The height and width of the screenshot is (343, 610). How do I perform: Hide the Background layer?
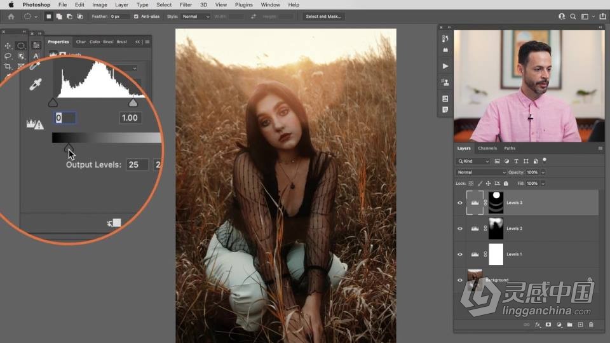pos(460,280)
